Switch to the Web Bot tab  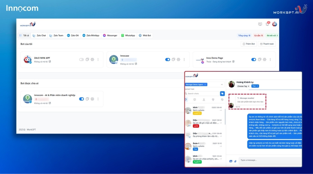(145, 35)
